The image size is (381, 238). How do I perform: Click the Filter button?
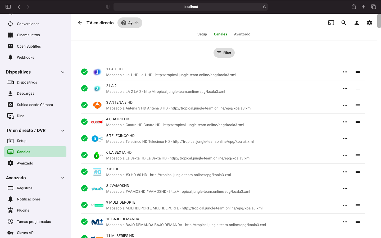tap(224, 53)
